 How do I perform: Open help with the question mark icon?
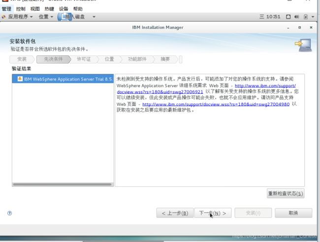(x=9, y=213)
